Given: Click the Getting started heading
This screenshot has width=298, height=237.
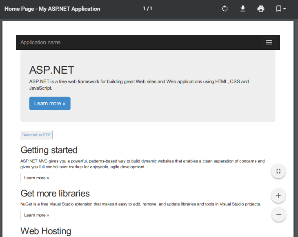Looking at the screenshot, I should pyautogui.click(x=49, y=150).
